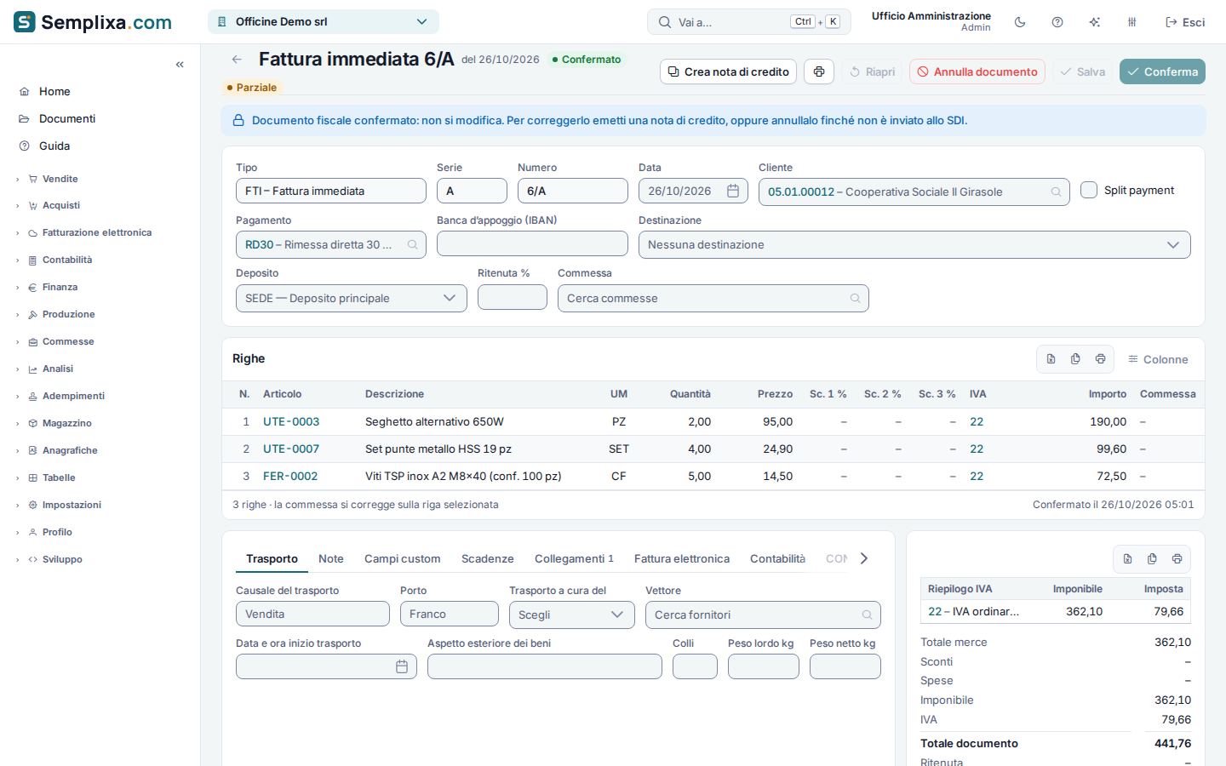Open the help question mark icon
Image resolution: width=1226 pixels, height=766 pixels.
[1057, 22]
